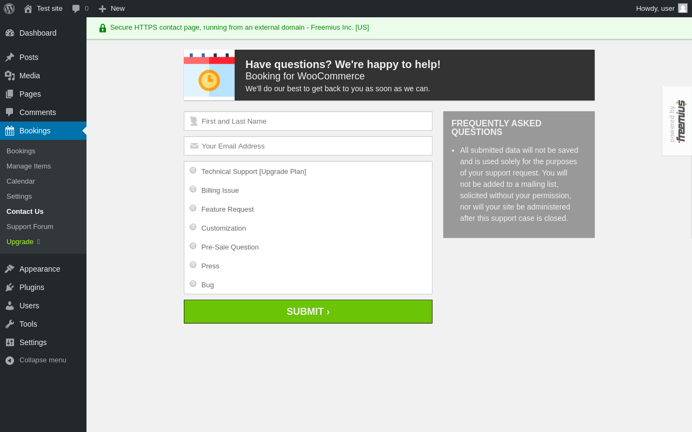The image size is (692, 432).
Task: Focus the First and Last Name field
Action: pyautogui.click(x=308, y=121)
